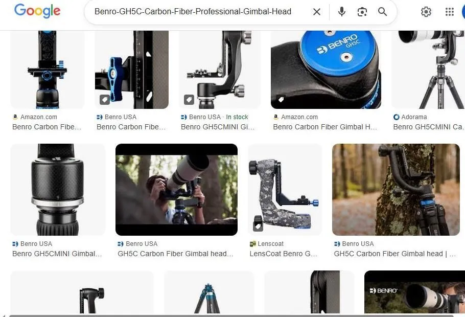Open the Amazon gimbal with blue clamp image
Image resolution: width=465 pixels, height=317 pixels.
pos(48,70)
